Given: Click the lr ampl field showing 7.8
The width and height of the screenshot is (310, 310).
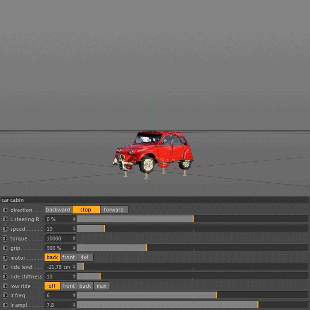Looking at the screenshot, I should pos(60,305).
